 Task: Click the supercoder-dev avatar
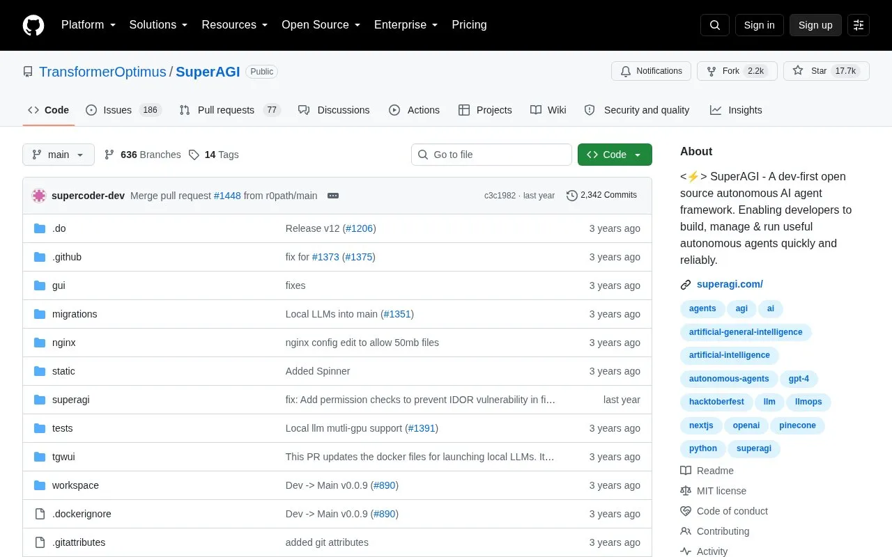click(x=39, y=196)
